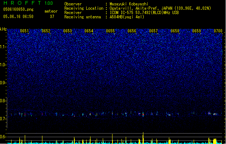Image resolution: width=226 pixels, height=144 pixels.
Task: Click the 'Observer' field label
Action: pyautogui.click(x=73, y=4)
